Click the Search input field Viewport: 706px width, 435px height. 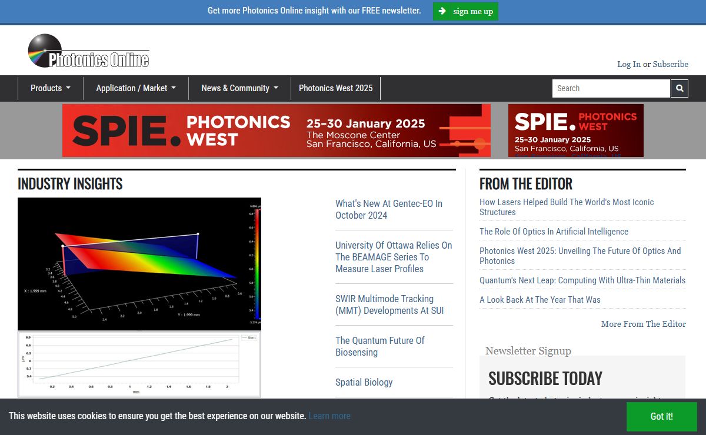(x=611, y=88)
